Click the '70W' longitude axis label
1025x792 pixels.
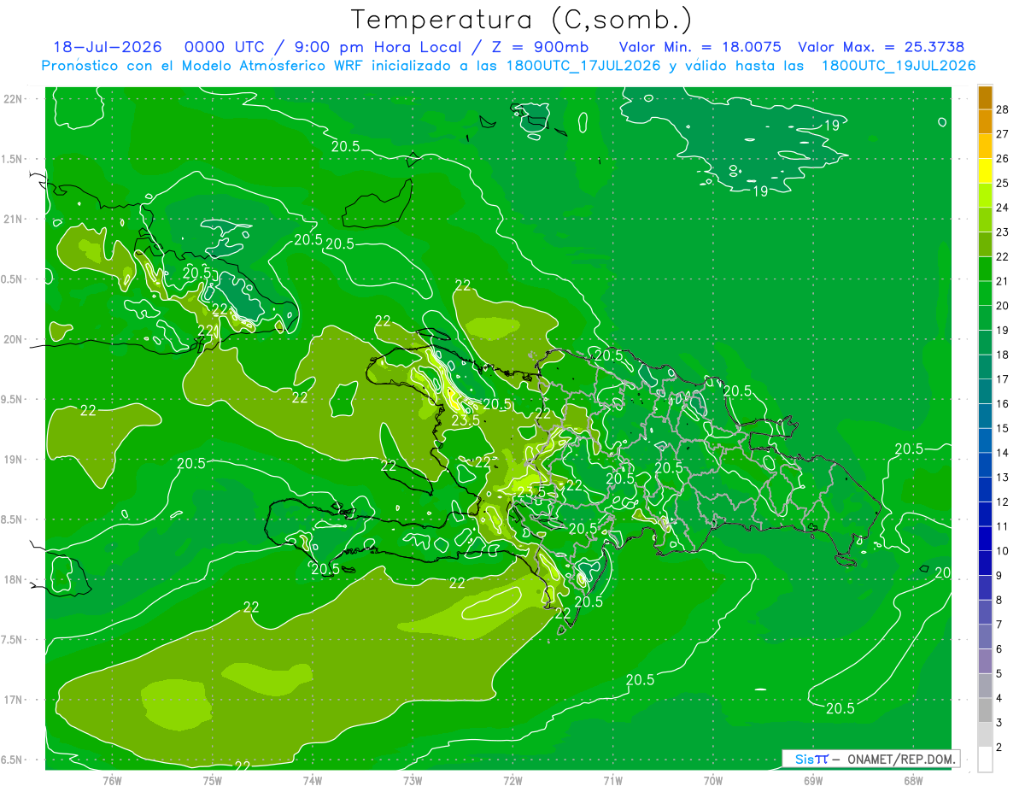713,780
